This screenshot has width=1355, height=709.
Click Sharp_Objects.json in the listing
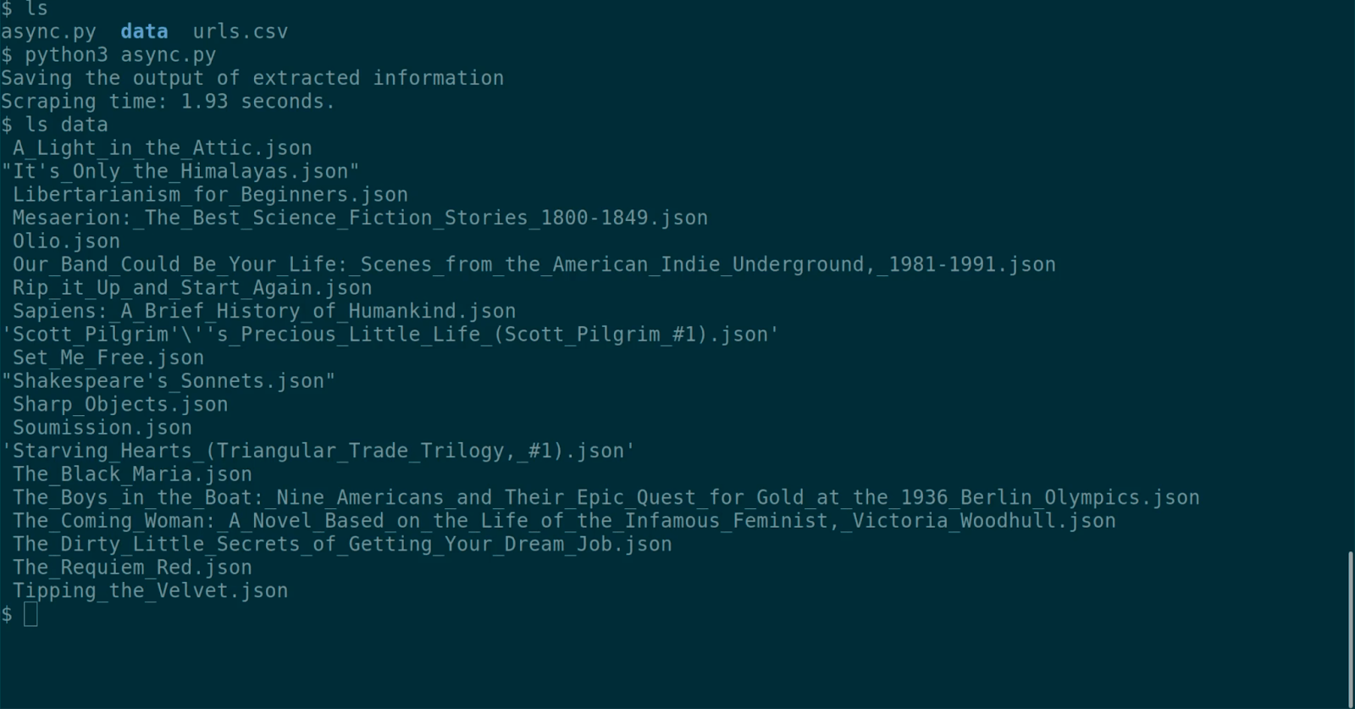(x=119, y=404)
